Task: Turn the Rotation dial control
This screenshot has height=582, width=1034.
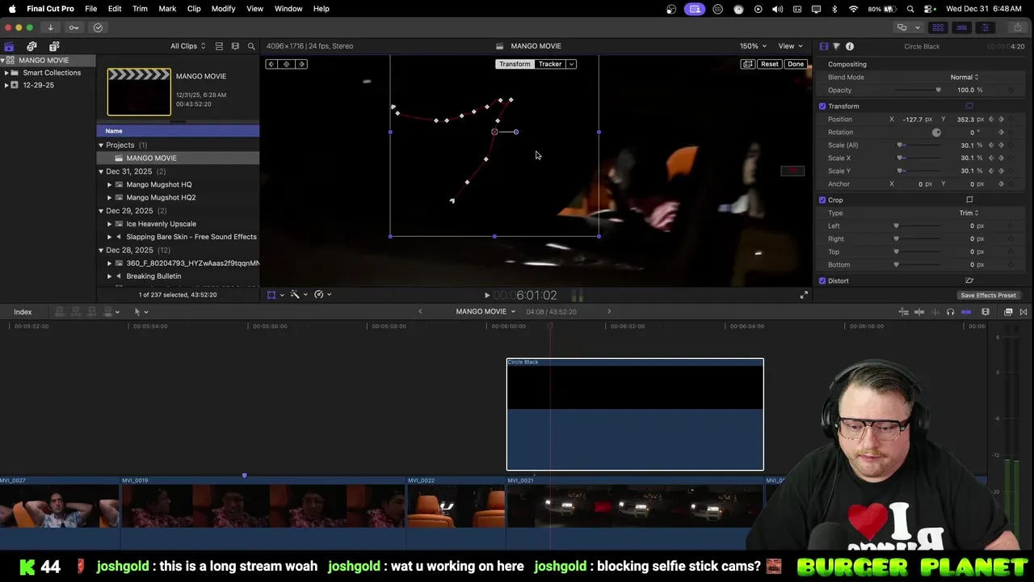Action: click(x=936, y=132)
